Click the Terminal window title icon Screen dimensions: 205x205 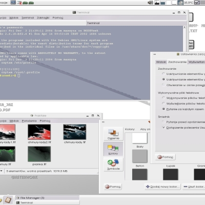pyautogui.click(x=74, y=12)
